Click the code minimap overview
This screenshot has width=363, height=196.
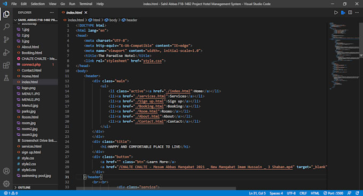(x=344, y=56)
